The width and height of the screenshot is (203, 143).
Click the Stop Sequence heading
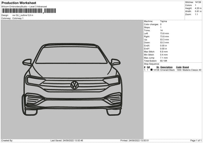152,64
